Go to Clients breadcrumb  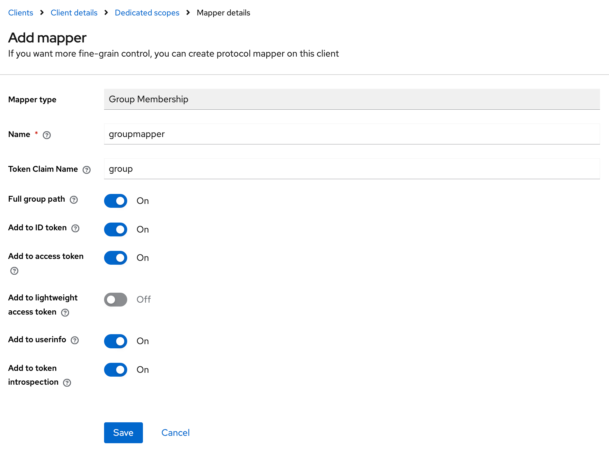(x=21, y=13)
